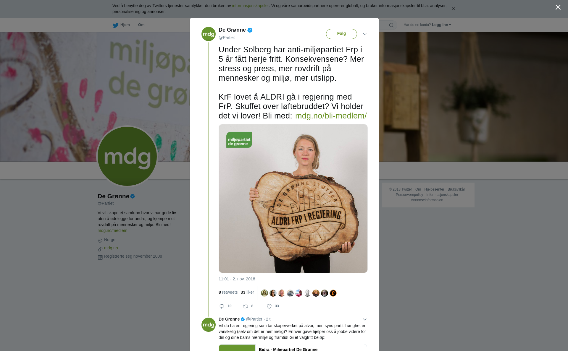
Task: Retweet the De Grønne tweet
Action: click(246, 306)
